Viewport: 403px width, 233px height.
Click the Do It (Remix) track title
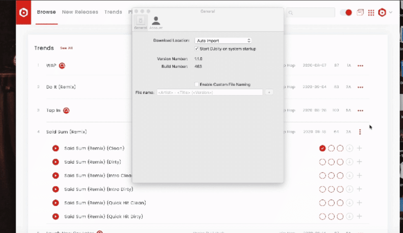point(61,87)
